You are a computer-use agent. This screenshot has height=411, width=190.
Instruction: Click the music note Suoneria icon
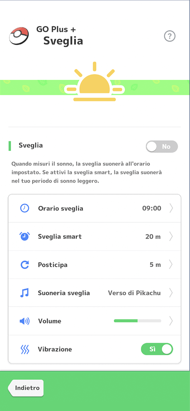point(25,293)
